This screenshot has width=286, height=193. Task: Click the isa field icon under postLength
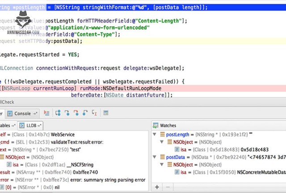[177, 150]
